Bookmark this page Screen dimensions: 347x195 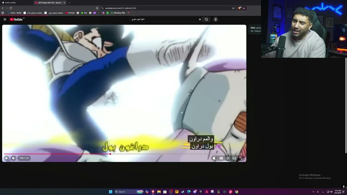click(x=97, y=8)
